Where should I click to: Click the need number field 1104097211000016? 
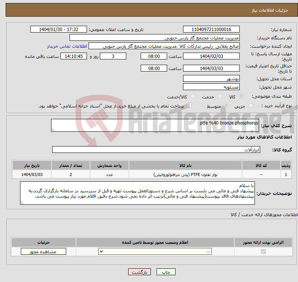[211, 29]
